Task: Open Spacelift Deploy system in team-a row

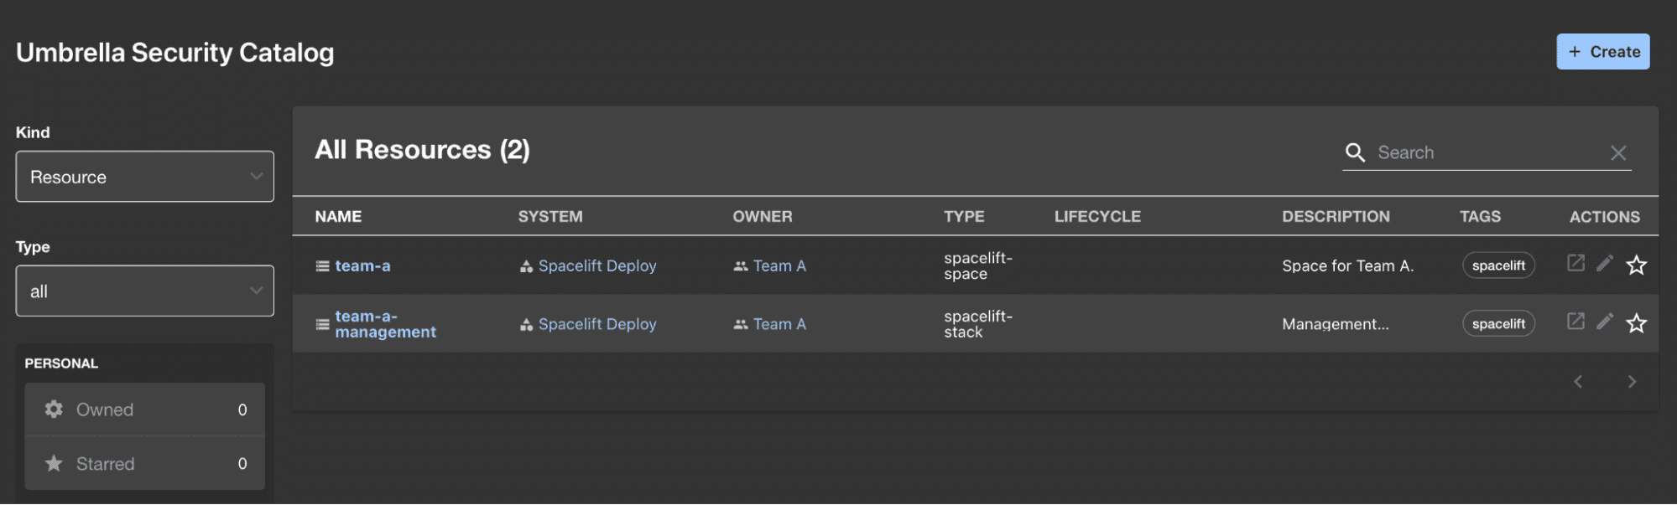Action: pyautogui.click(x=597, y=265)
